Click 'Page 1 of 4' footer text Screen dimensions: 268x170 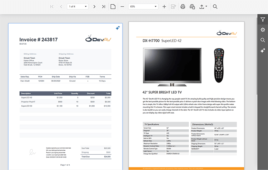tap(65, 165)
